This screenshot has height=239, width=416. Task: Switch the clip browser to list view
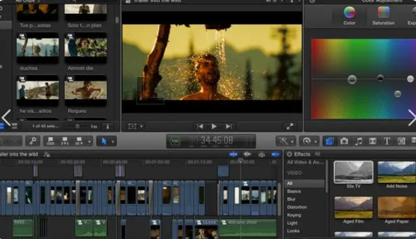pos(14,126)
